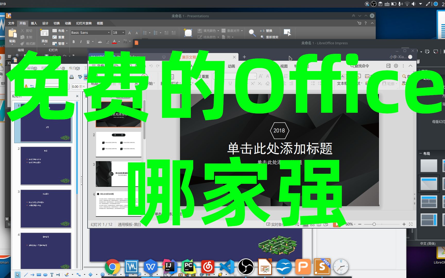Viewport: 445px width, 278px height.
Task: Click the red font color button
Action: click(114, 42)
